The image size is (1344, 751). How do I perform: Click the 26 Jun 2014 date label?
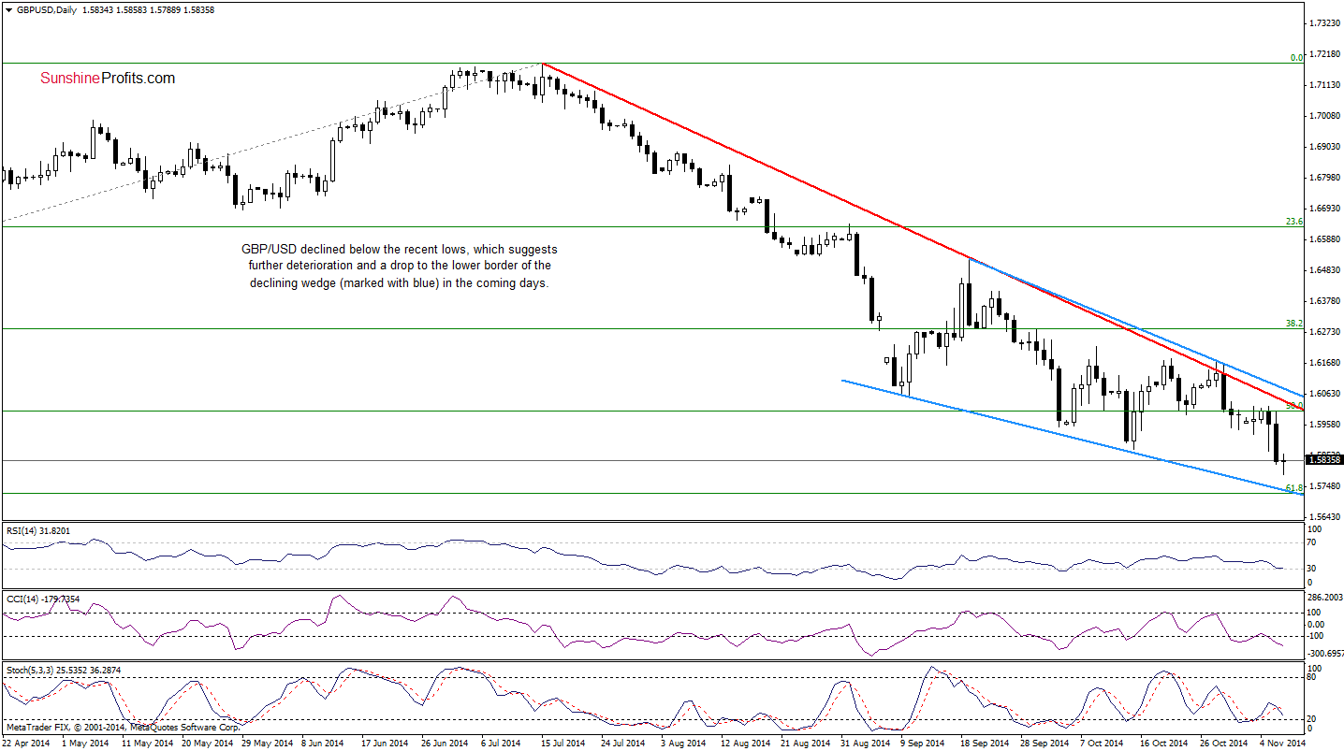[445, 743]
